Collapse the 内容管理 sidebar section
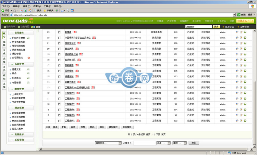 [x=21, y=64]
